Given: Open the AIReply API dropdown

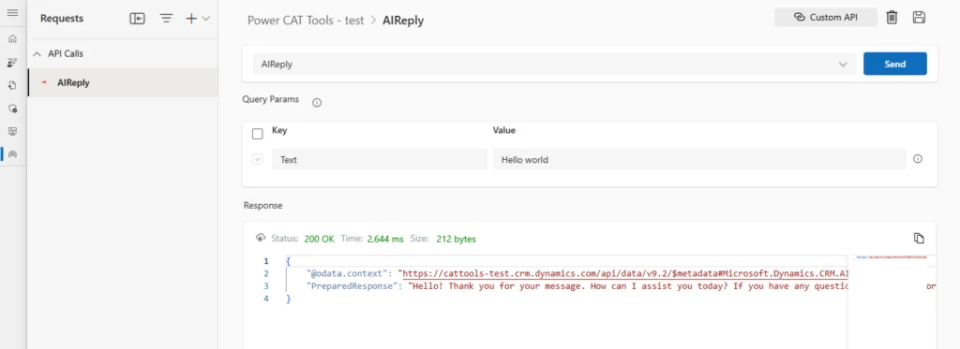Looking at the screenshot, I should click(554, 64).
